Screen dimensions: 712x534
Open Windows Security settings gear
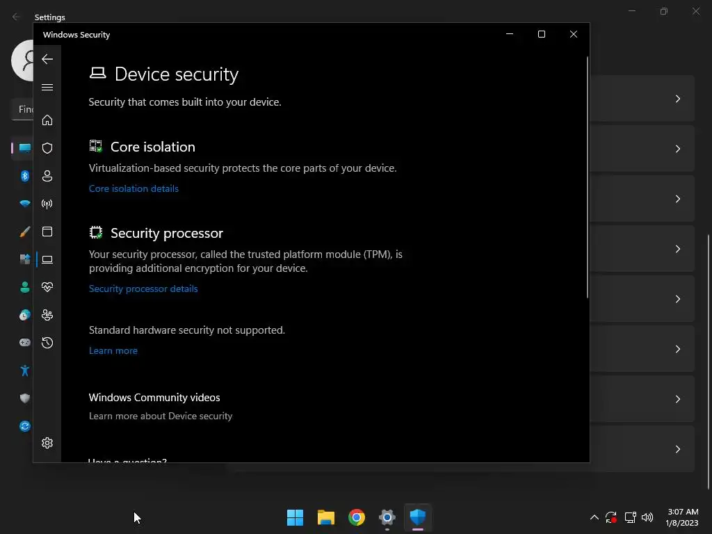pyautogui.click(x=47, y=443)
